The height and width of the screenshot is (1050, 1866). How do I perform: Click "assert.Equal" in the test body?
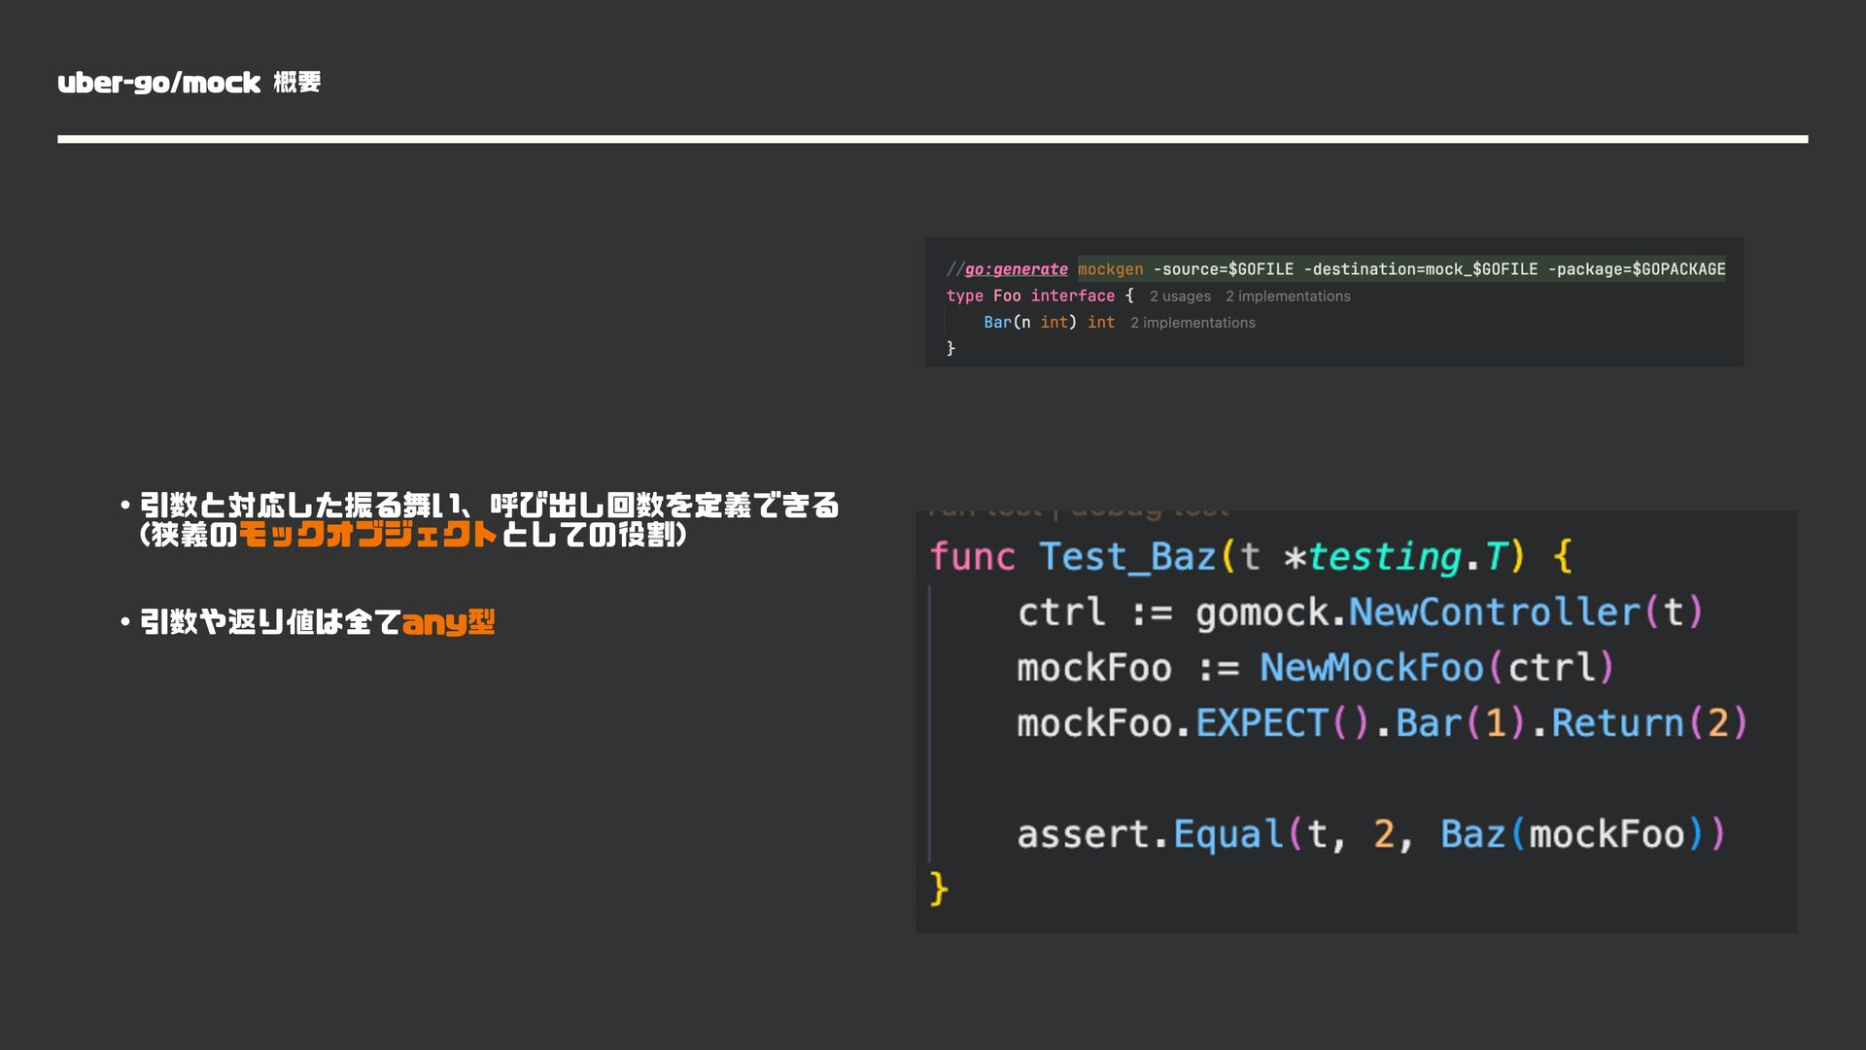point(1150,834)
